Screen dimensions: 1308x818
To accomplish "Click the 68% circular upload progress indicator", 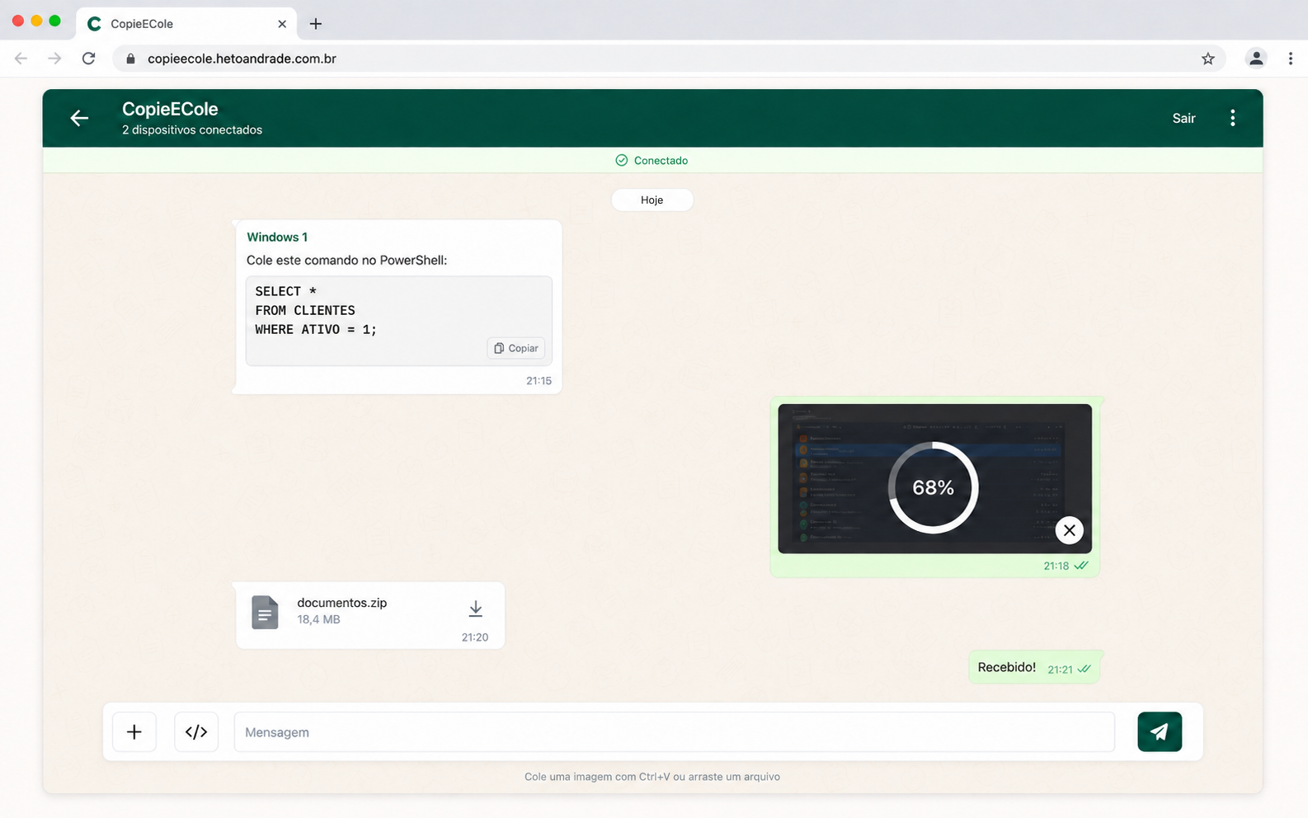I will coord(933,487).
